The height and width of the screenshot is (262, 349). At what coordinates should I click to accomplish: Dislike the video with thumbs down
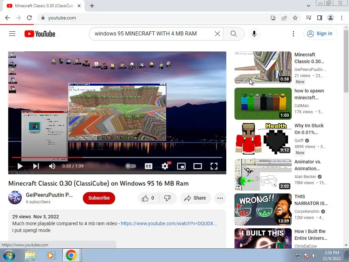tap(167, 198)
